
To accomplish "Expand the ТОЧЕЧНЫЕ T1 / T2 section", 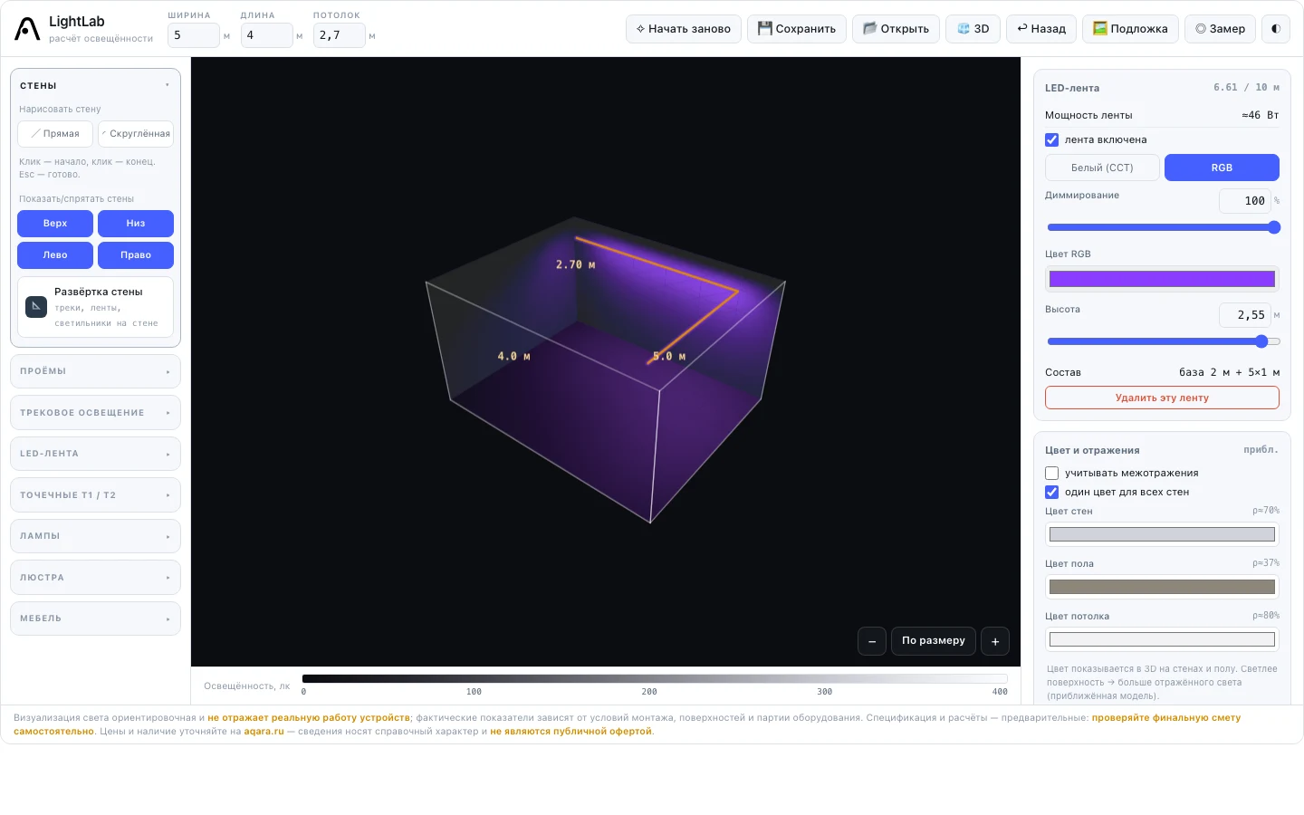I will [95, 495].
